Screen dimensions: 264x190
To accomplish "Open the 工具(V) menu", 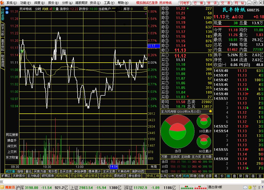I will coord(109,3).
